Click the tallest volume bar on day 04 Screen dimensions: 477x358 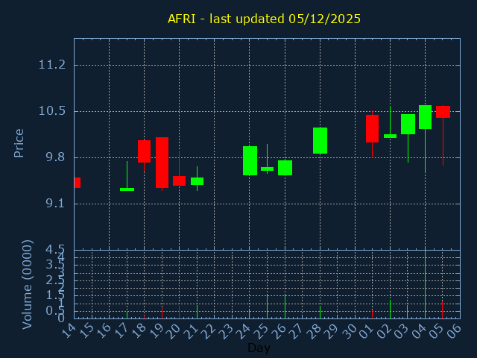(425, 285)
